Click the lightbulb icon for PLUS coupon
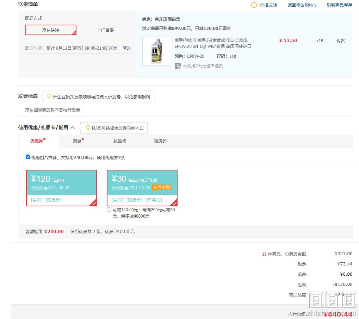The width and height of the screenshot is (359, 319). (x=88, y=128)
